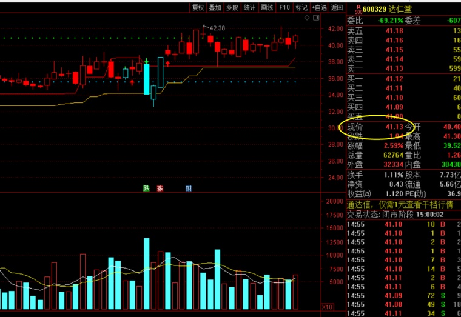Image resolution: width=461 pixels, height=317 pixels.
Task: Toggle 多股 multi-stock view
Action: click(x=232, y=8)
